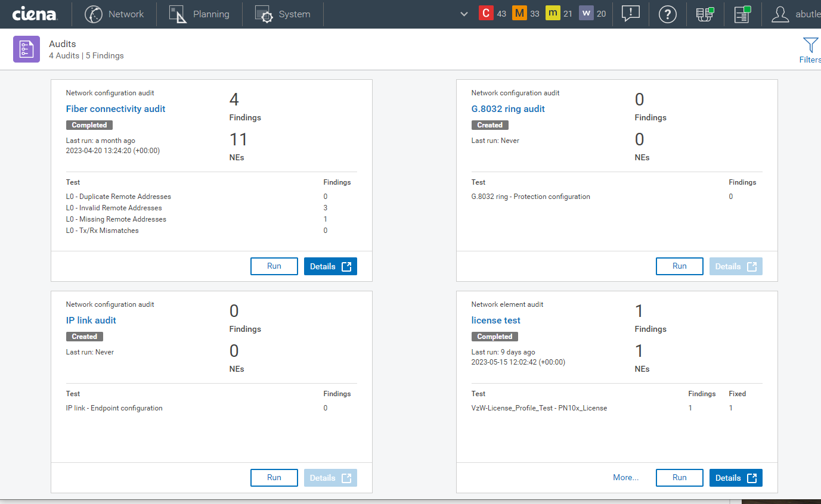Open the network elements status icon
Image resolution: width=821 pixels, height=504 pixels.
click(705, 14)
